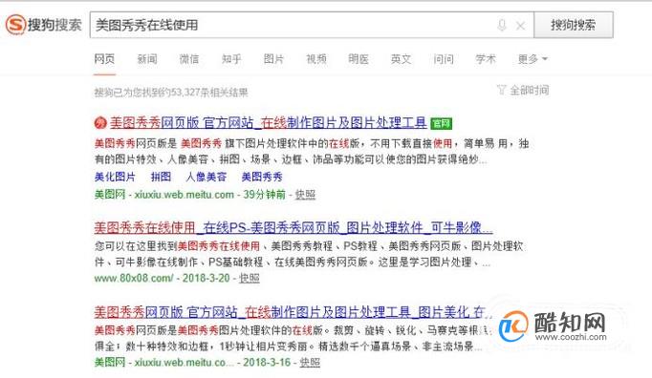Viewport: 652px width, 378px height.
Task: Click the 人像美容 sublink
Action: coord(206,177)
